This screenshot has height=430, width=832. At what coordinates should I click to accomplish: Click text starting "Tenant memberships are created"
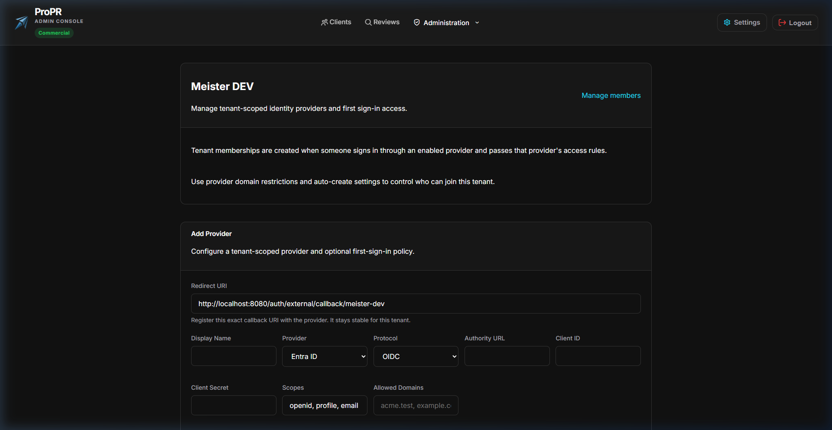[x=399, y=150]
